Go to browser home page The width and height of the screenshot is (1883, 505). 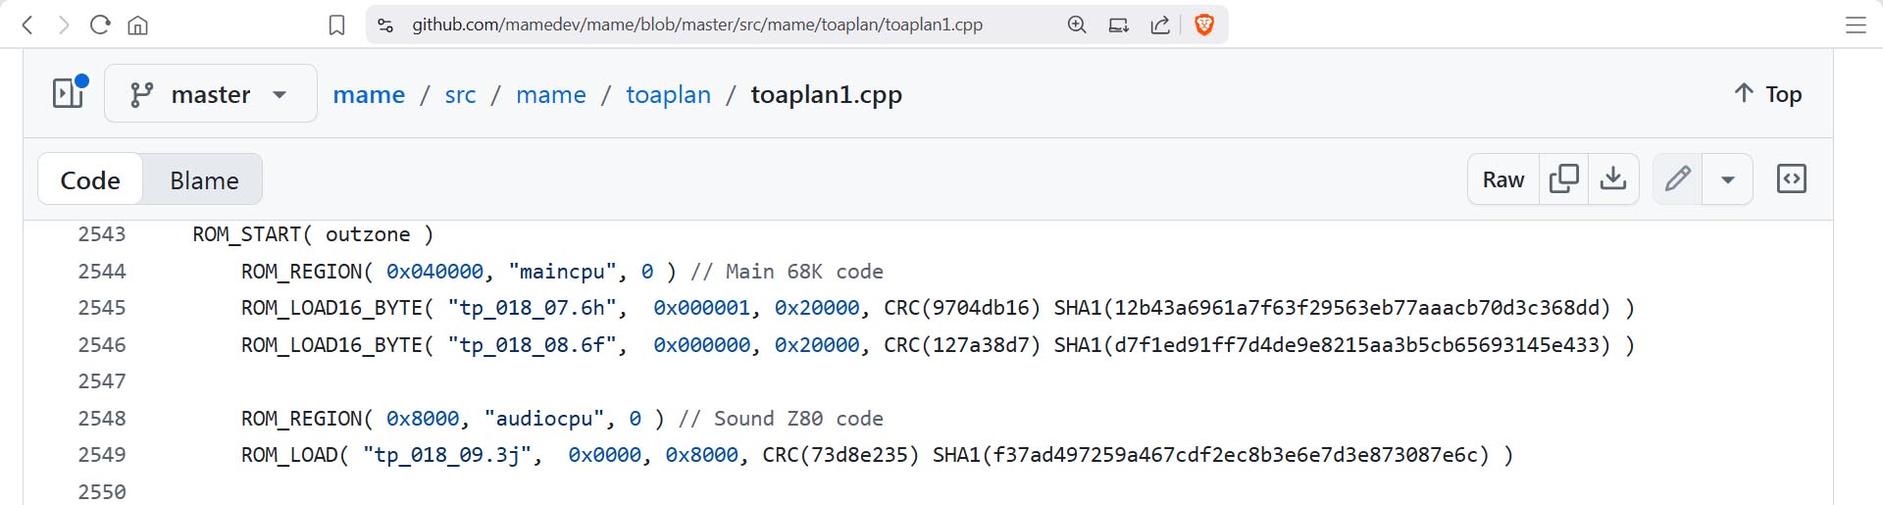138,25
